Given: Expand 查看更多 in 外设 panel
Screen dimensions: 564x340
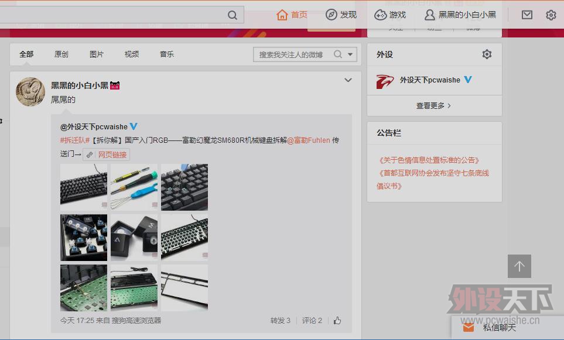Looking at the screenshot, I should pos(433,106).
